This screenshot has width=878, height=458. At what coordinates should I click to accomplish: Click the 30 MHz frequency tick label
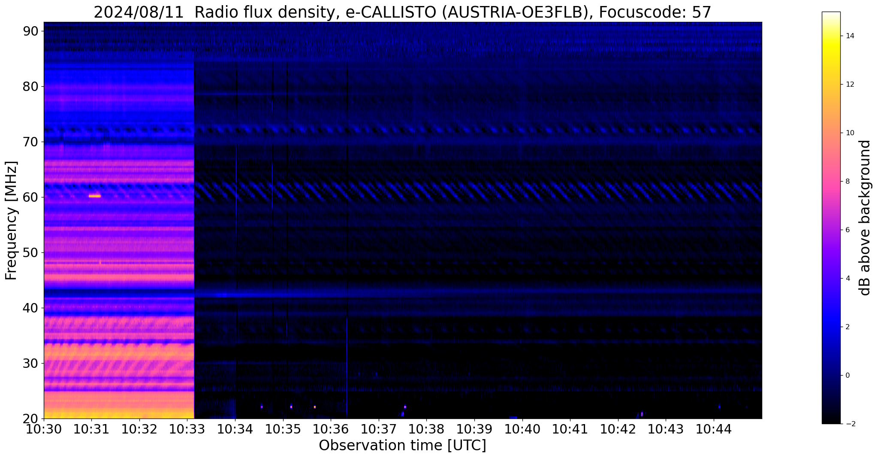point(30,364)
